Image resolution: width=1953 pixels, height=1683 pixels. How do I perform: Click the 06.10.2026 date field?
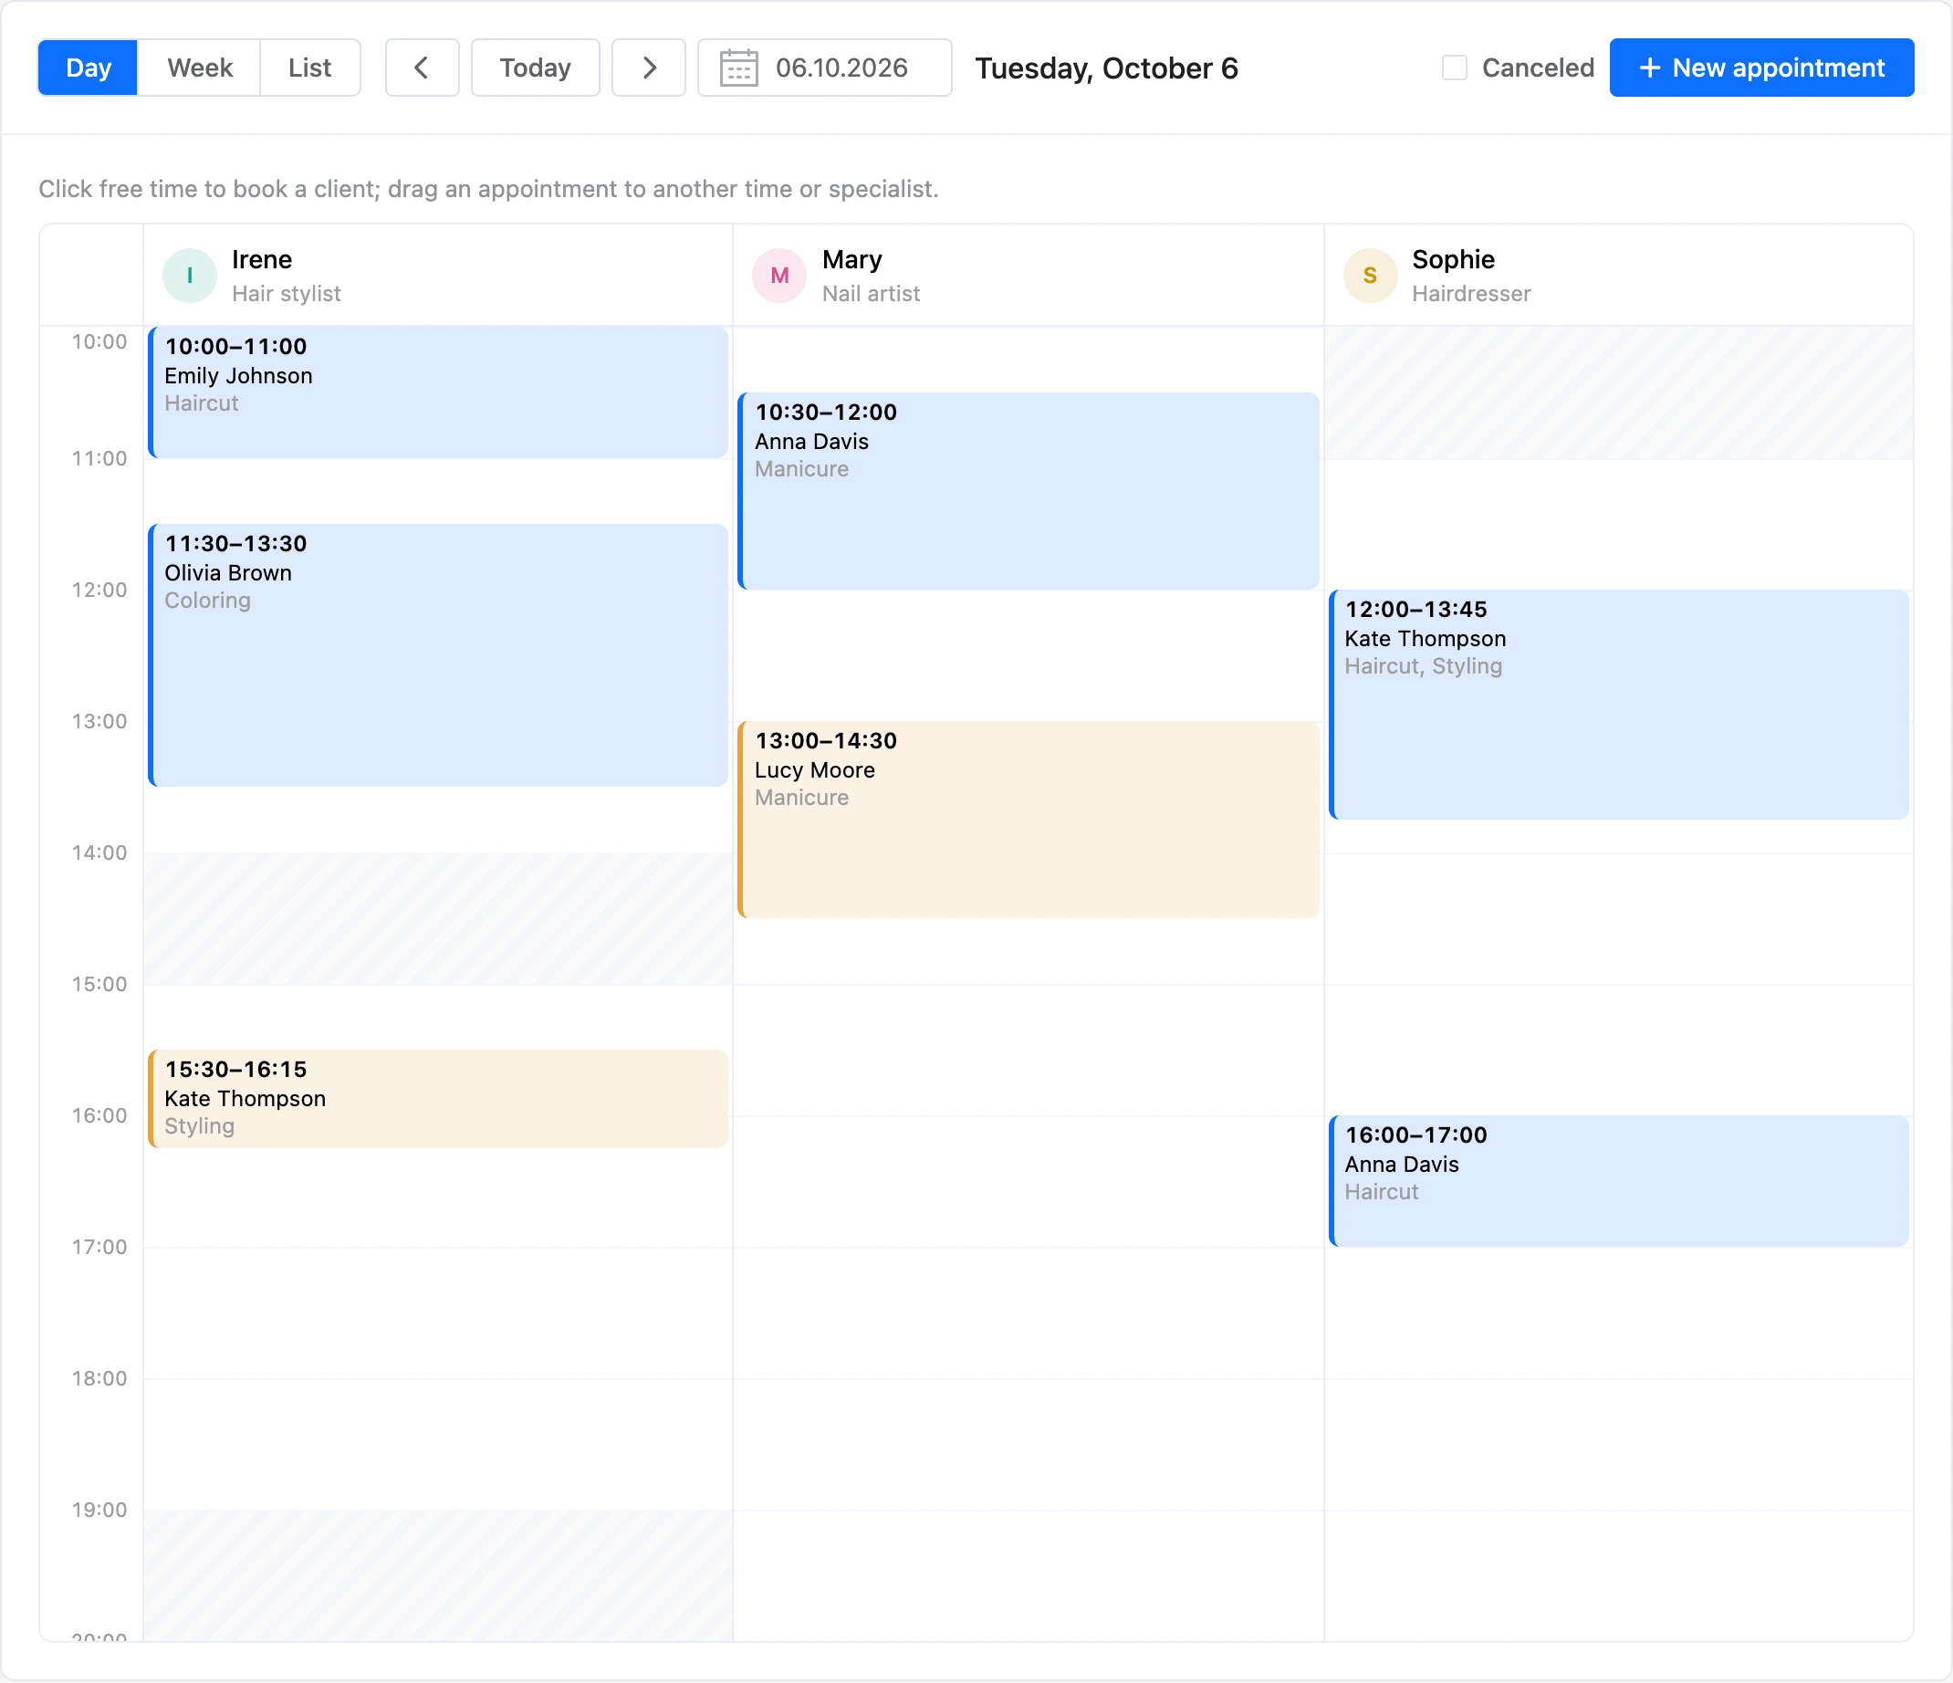pos(824,68)
